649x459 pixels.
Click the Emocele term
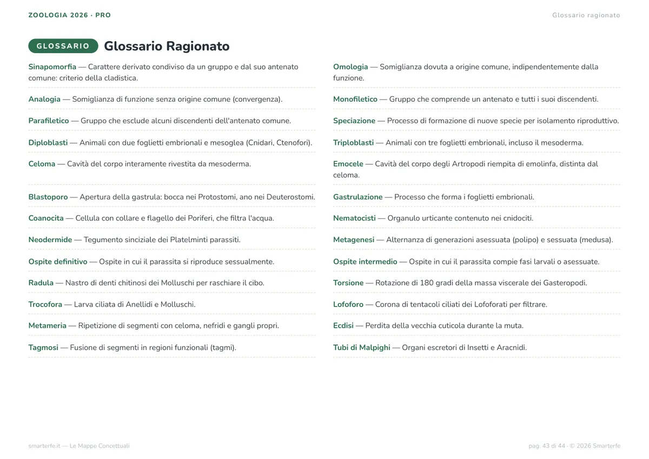pos(348,164)
